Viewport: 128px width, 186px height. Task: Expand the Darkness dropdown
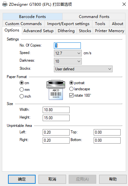coord(68,61)
